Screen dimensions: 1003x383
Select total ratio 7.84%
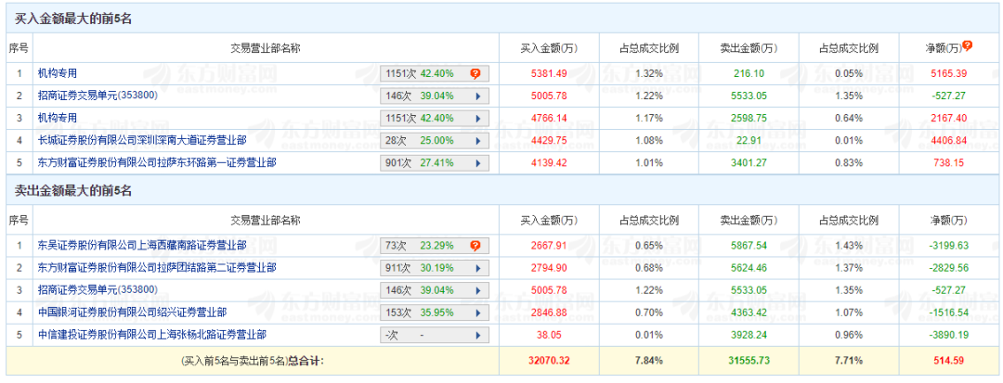[x=648, y=361]
